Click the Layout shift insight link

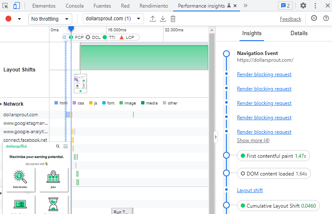[x=250, y=190]
